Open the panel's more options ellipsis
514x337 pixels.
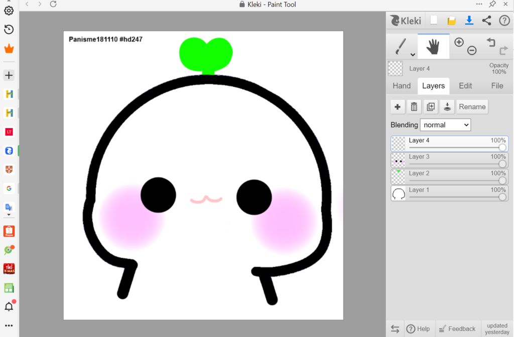479,4
